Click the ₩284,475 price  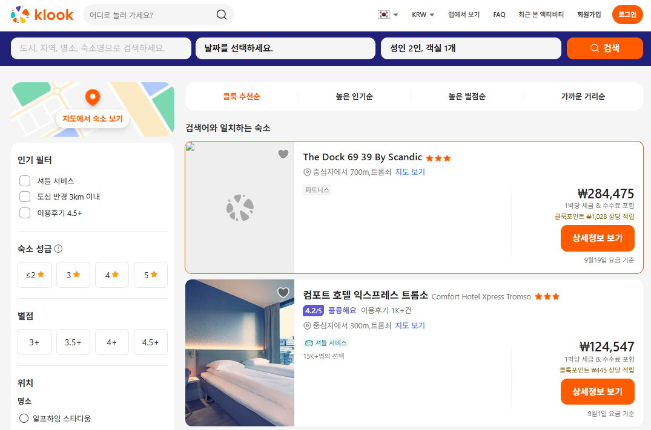606,194
